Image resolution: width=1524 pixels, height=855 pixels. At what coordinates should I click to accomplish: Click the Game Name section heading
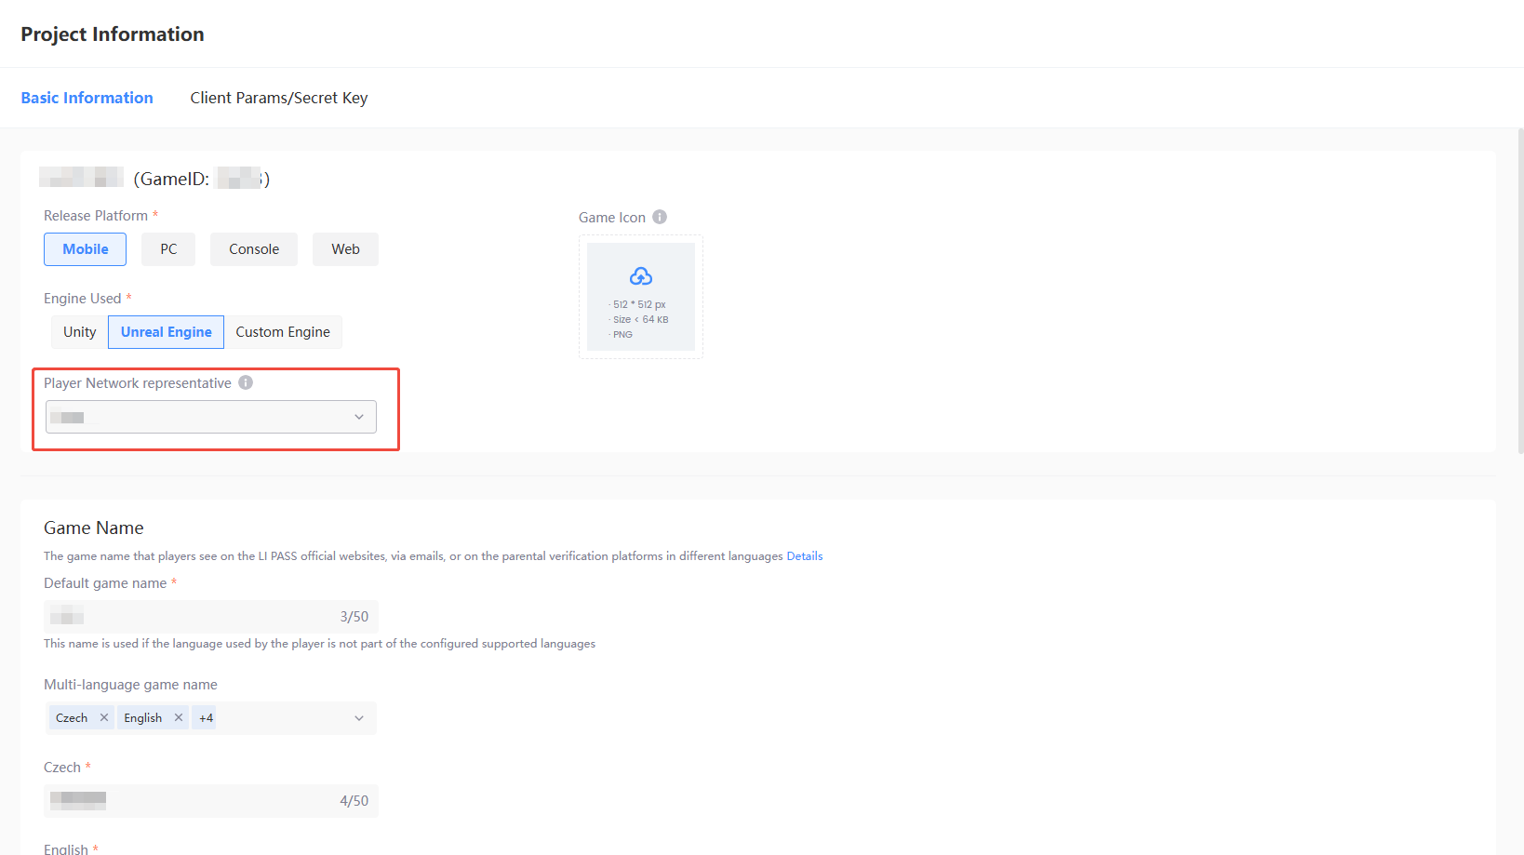(x=94, y=528)
